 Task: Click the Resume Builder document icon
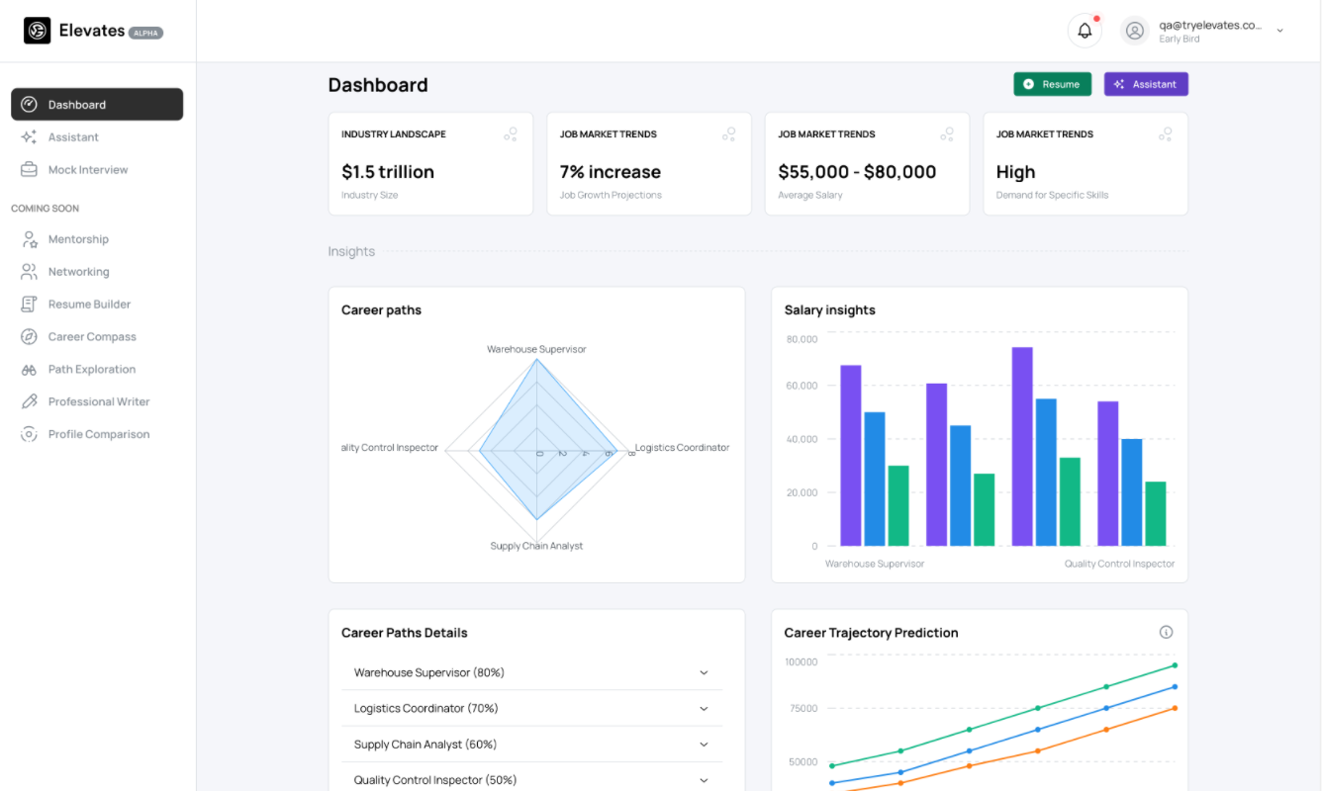point(29,305)
